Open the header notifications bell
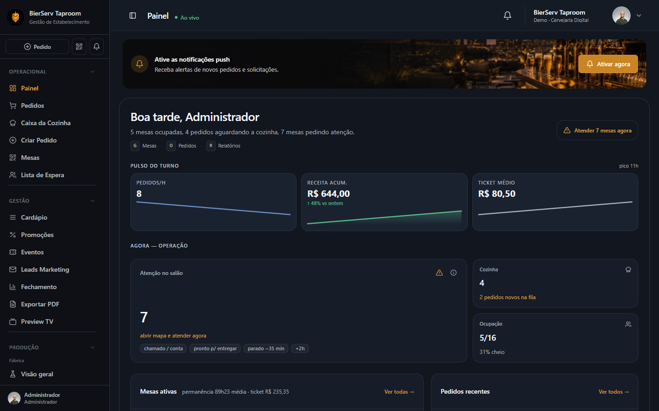Viewport: 659px width, 411px height. point(508,16)
